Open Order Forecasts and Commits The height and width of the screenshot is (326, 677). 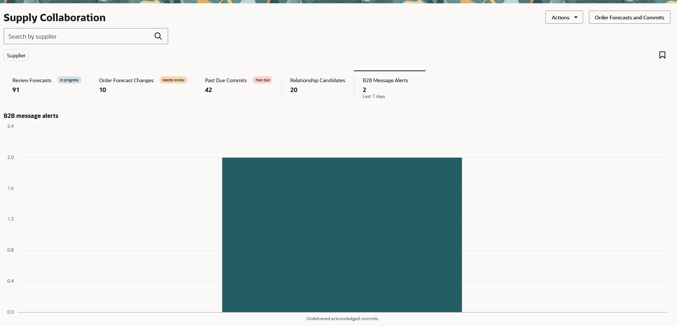[629, 17]
